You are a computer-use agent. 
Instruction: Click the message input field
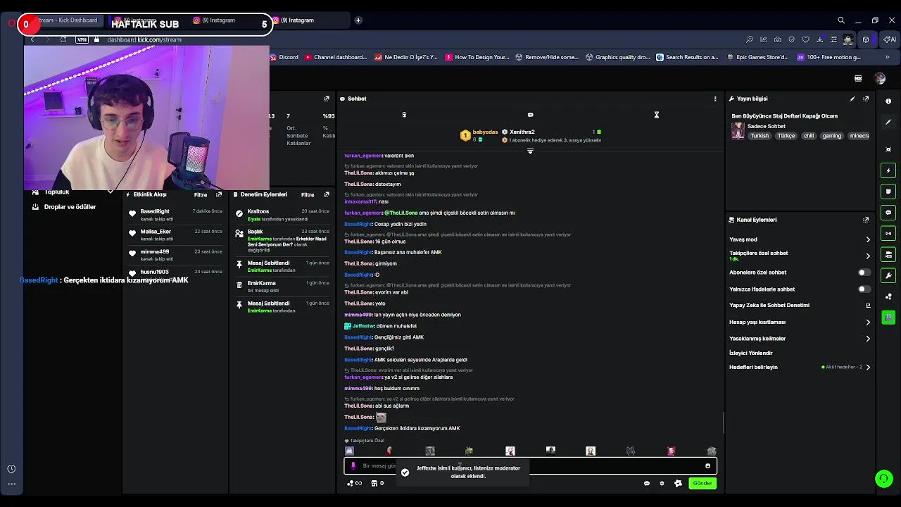[x=530, y=465]
